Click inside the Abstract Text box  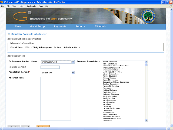click(x=56, y=99)
